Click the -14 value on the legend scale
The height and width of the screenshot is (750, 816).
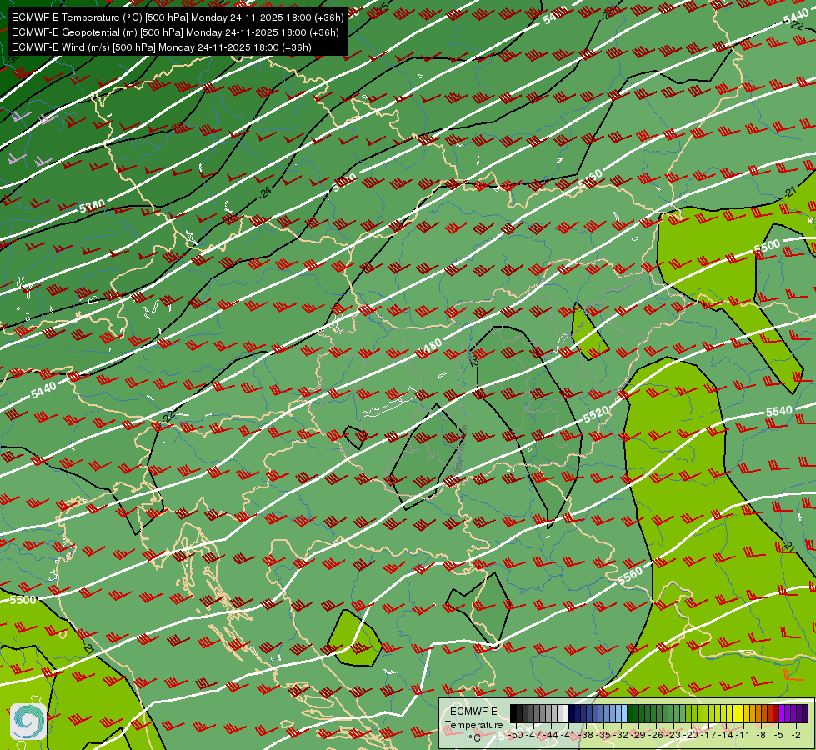727,735
